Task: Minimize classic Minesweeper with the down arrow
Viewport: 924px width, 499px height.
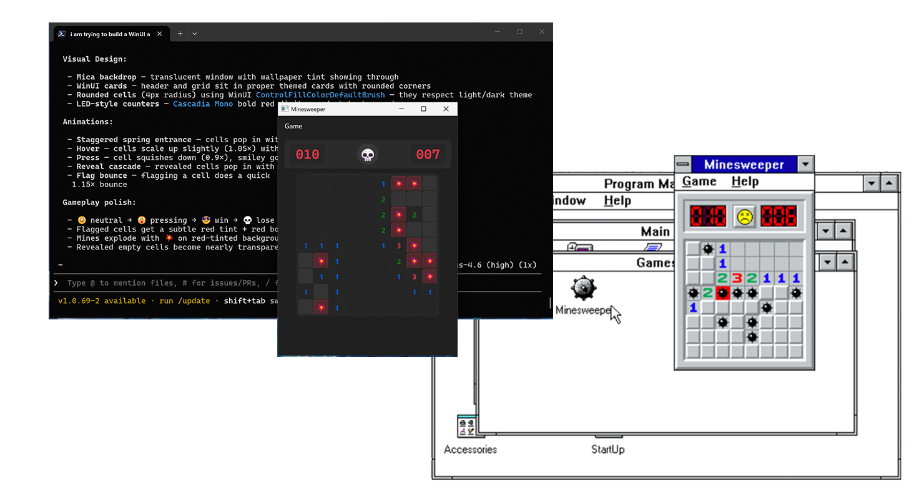Action: coord(806,165)
